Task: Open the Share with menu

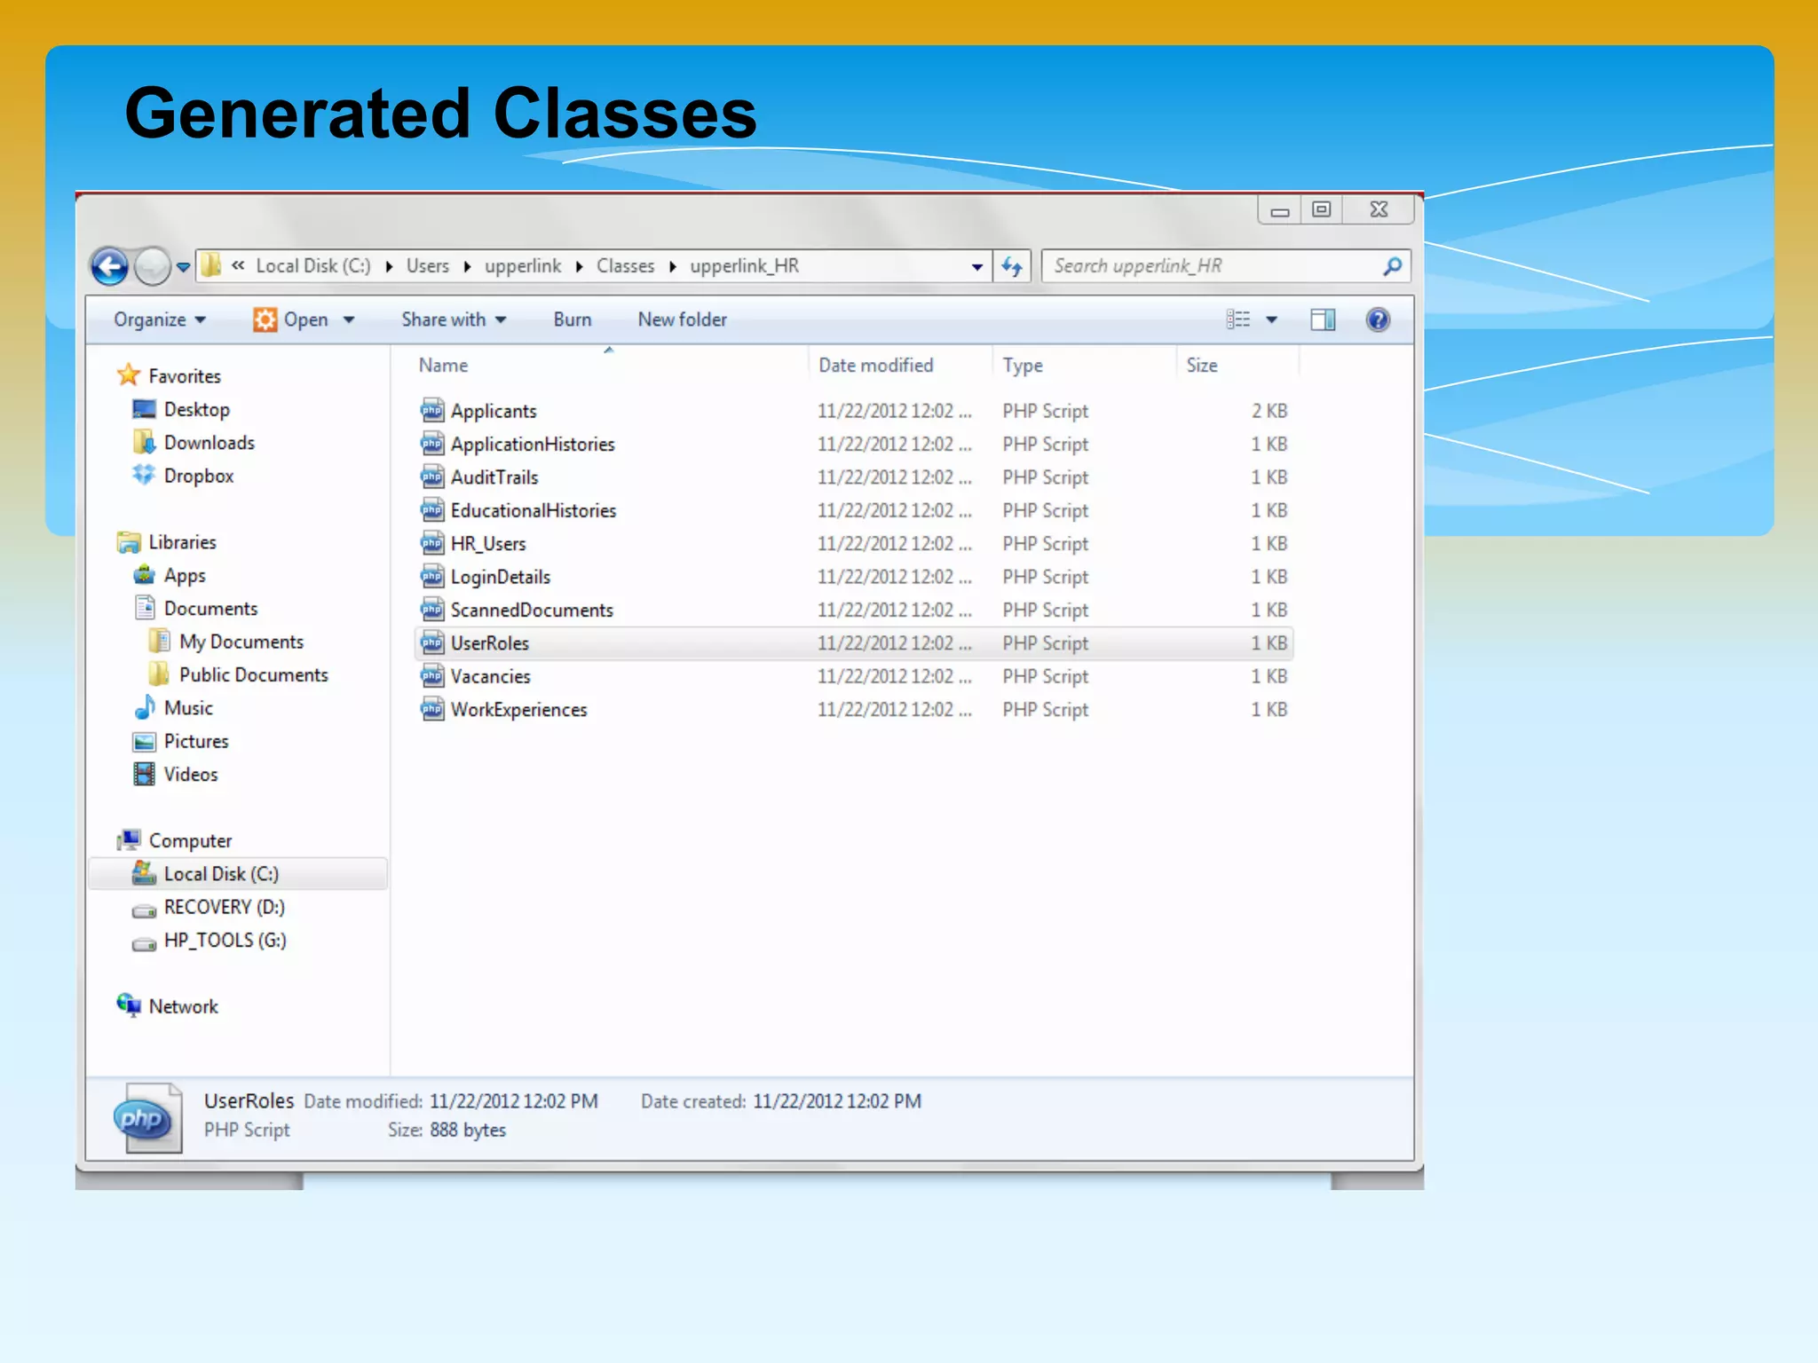Action: [454, 319]
